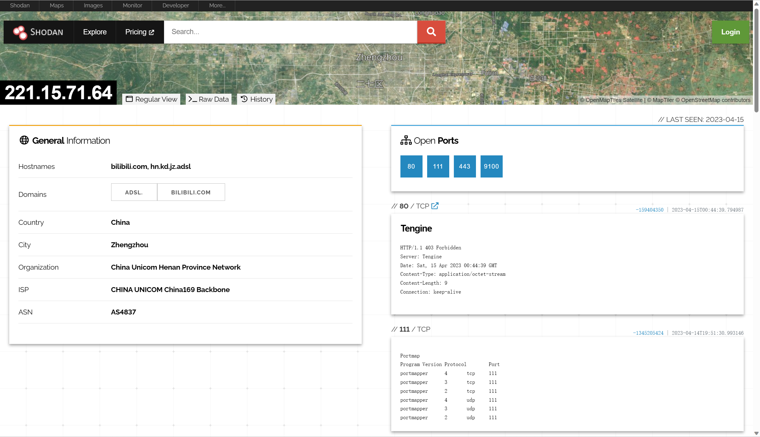This screenshot has height=437, width=760.
Task: Switch to the Raw Data tab
Action: tap(209, 99)
